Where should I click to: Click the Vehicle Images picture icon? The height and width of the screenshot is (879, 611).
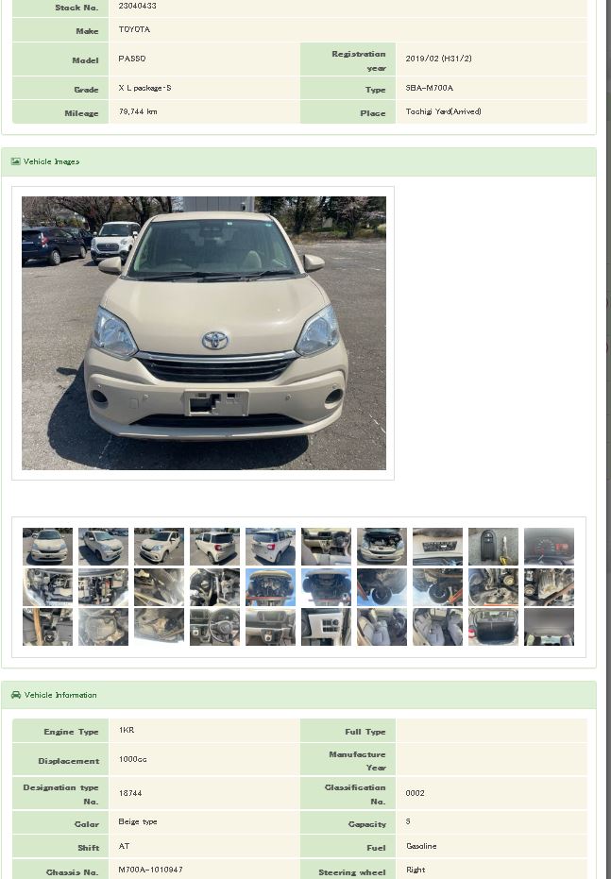[16, 161]
